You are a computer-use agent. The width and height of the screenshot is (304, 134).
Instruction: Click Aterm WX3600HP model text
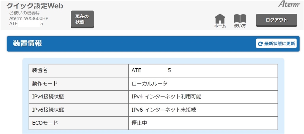(x=29, y=18)
